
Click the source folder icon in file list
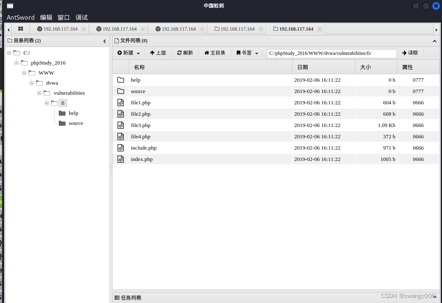coord(120,91)
